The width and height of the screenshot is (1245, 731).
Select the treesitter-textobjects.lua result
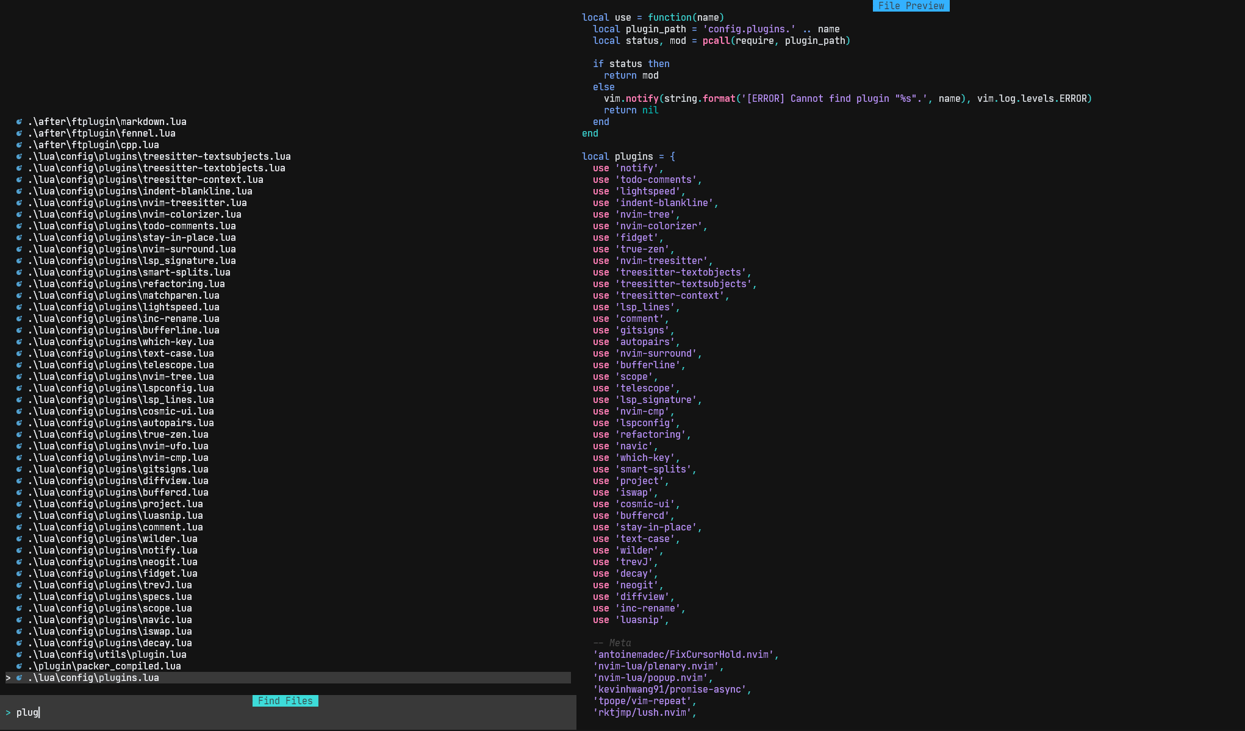coord(157,168)
